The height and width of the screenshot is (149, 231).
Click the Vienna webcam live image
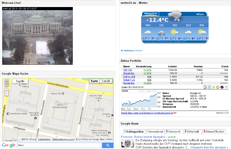coord(38,36)
